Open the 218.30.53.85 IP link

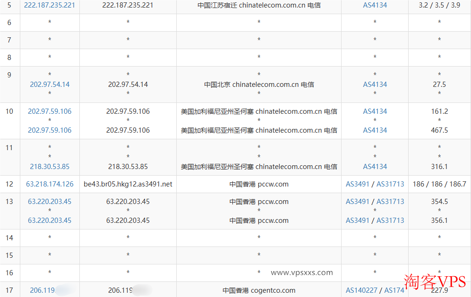(50, 167)
